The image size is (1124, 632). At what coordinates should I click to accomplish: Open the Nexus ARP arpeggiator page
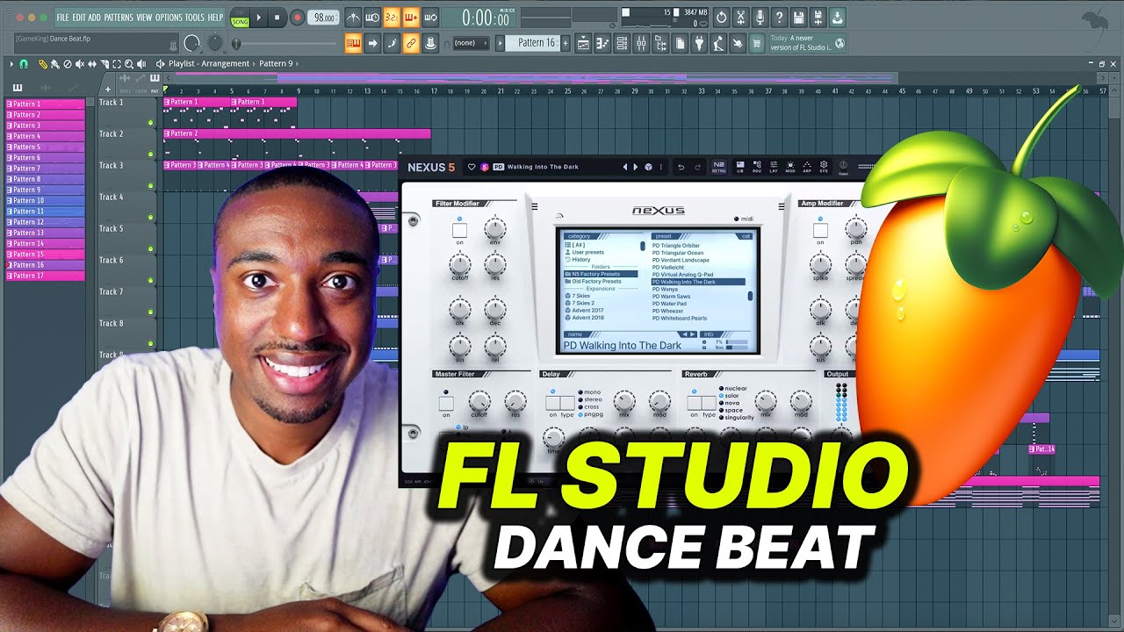[807, 166]
